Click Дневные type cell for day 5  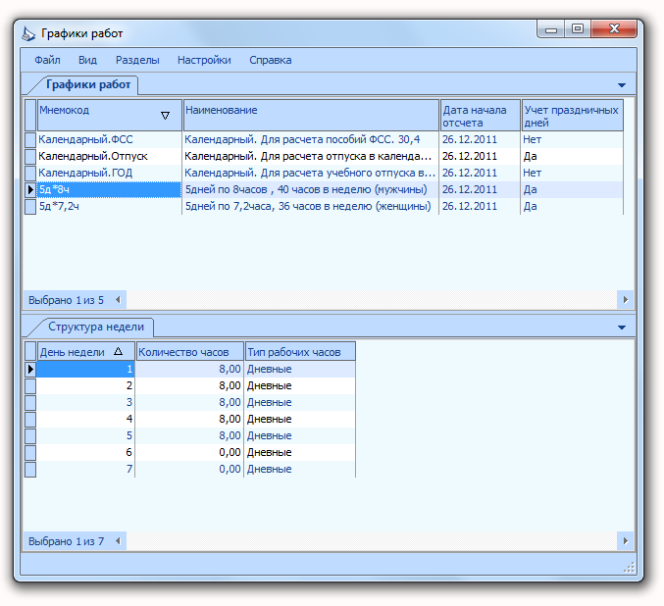click(300, 435)
